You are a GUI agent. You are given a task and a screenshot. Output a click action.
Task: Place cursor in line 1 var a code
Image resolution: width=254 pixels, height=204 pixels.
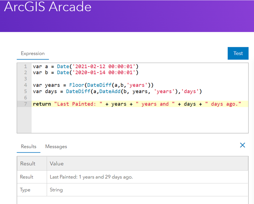pyautogui.click(x=86, y=66)
